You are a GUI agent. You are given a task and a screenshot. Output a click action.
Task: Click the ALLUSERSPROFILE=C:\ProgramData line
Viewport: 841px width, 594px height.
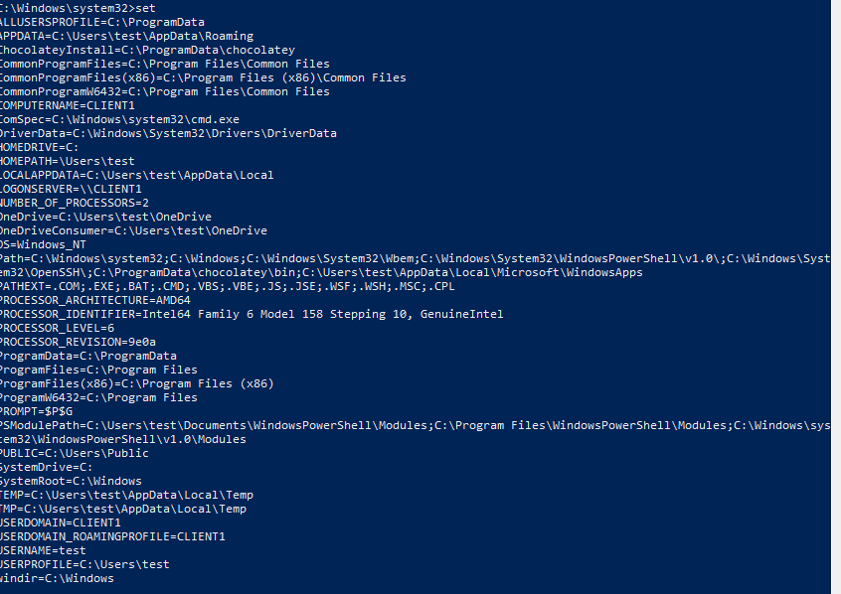[x=102, y=22]
